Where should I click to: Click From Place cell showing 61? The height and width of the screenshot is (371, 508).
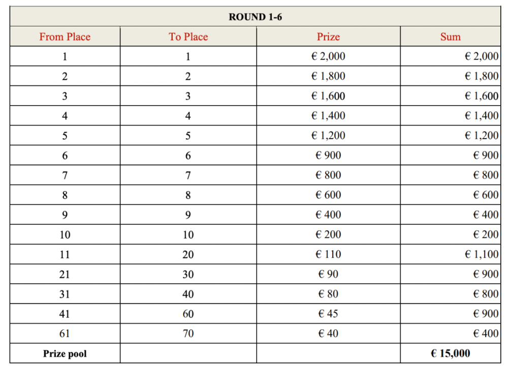pos(65,334)
